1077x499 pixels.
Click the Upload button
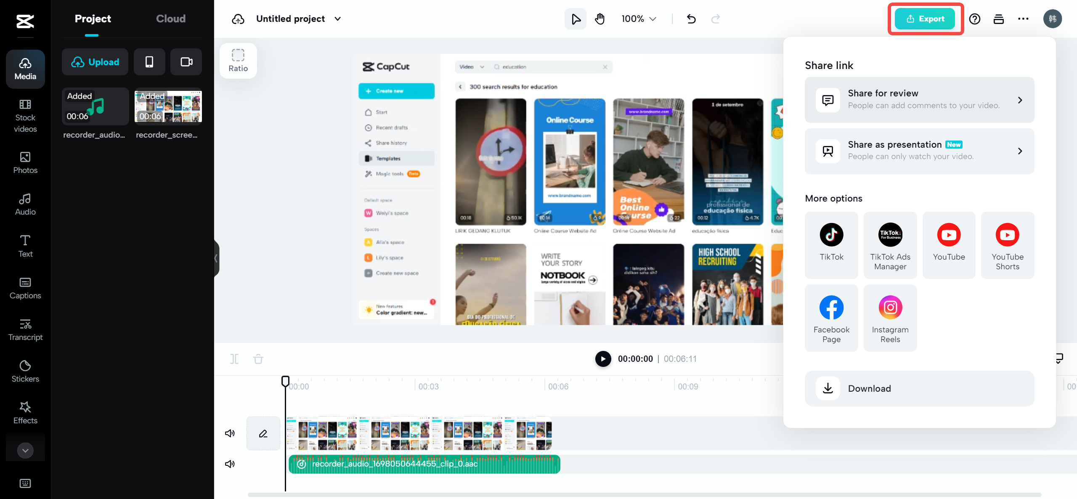coord(95,62)
